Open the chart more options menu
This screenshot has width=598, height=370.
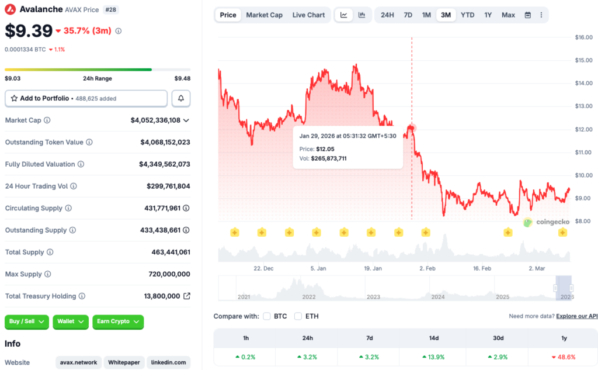pyautogui.click(x=541, y=15)
